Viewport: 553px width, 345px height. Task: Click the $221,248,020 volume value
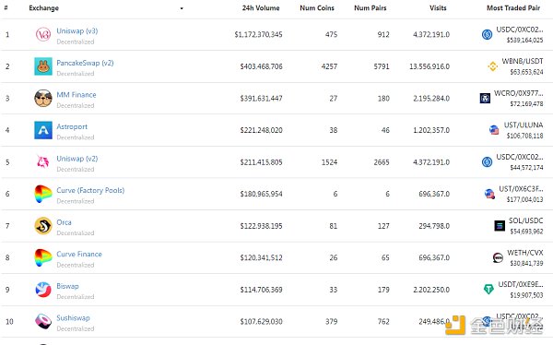tap(262, 130)
